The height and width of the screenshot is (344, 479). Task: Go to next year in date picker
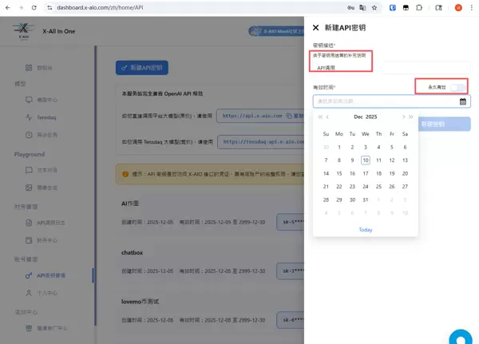[x=411, y=117]
